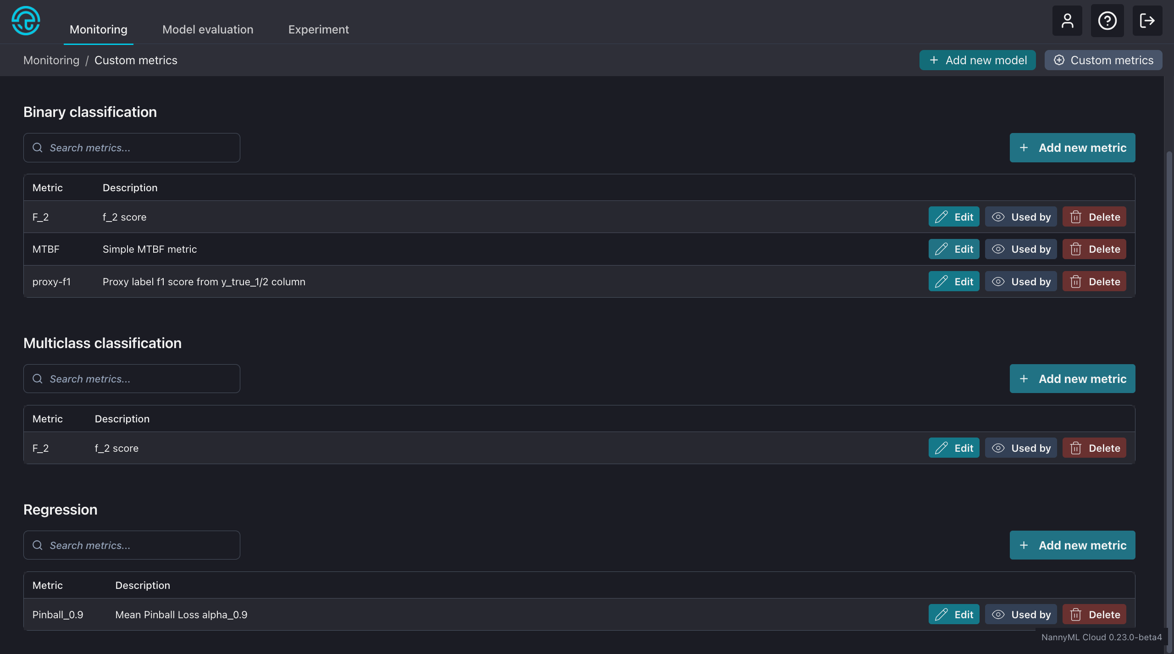Add new metric under Multiclass classification

coord(1072,378)
